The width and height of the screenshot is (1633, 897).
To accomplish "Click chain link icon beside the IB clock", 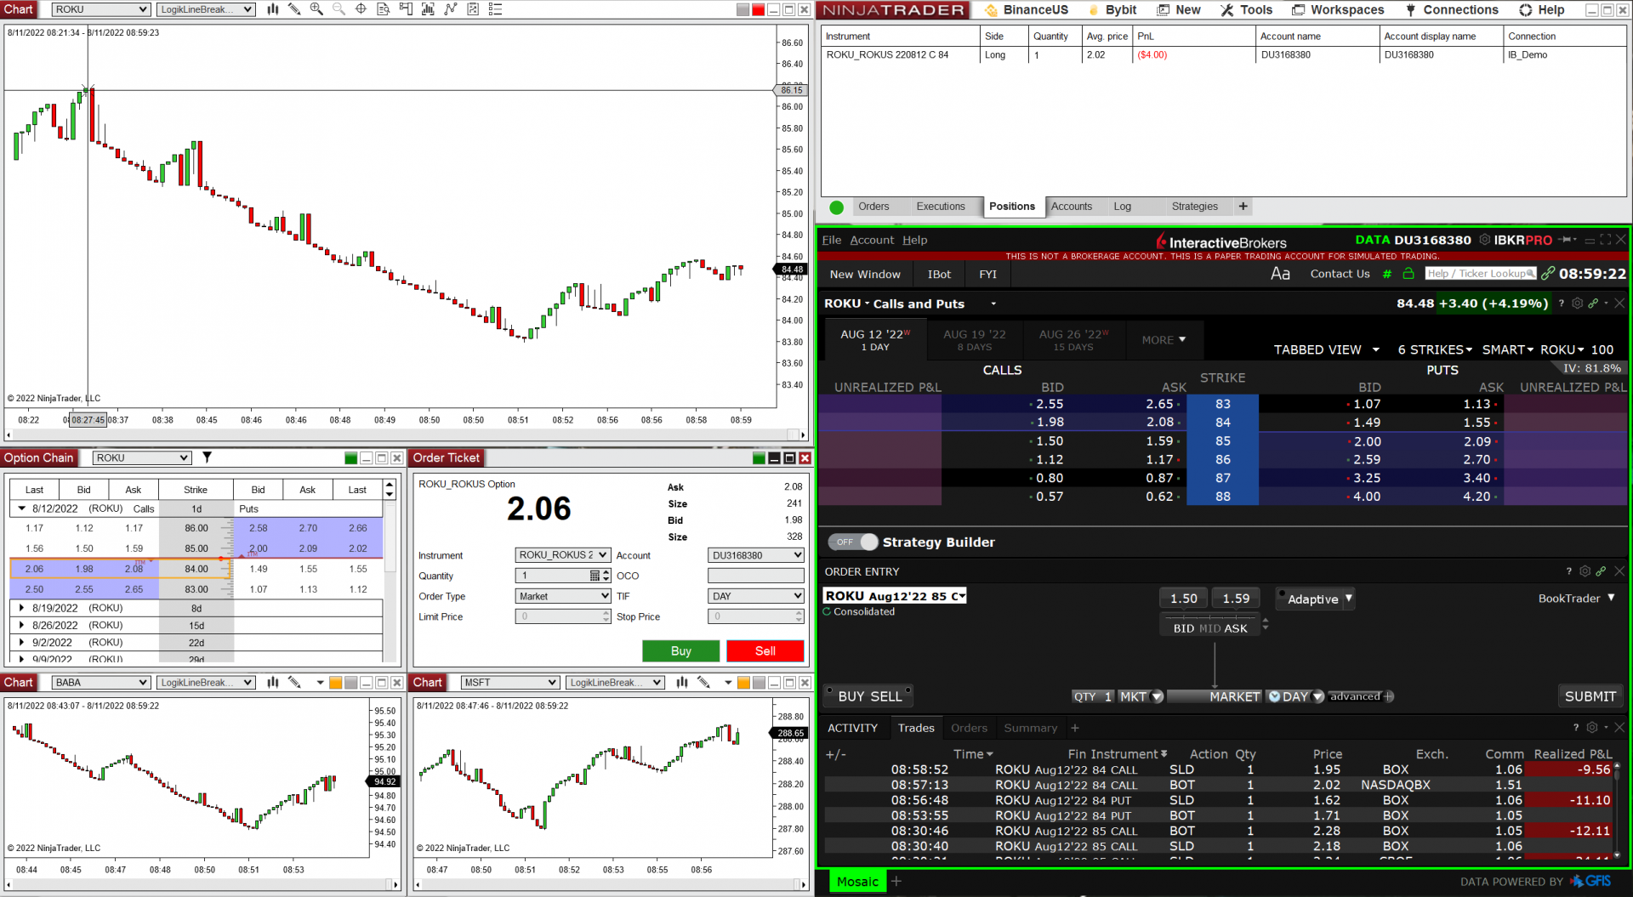I will click(x=1548, y=274).
